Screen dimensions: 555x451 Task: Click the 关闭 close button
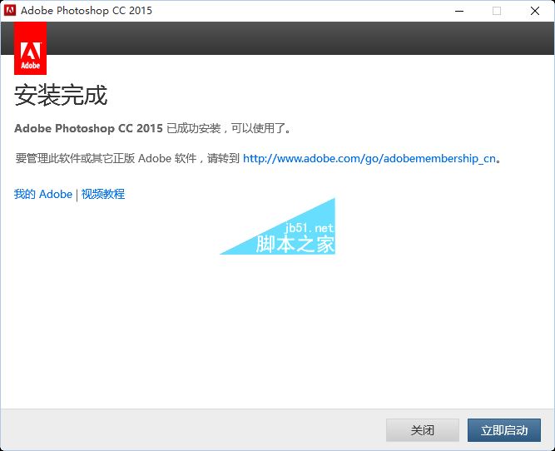tap(422, 430)
